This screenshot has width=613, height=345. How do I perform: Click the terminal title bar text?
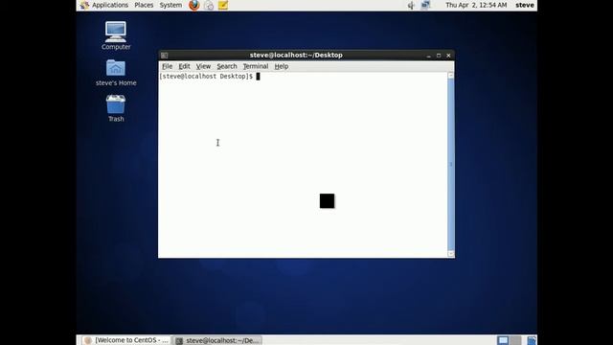click(296, 56)
